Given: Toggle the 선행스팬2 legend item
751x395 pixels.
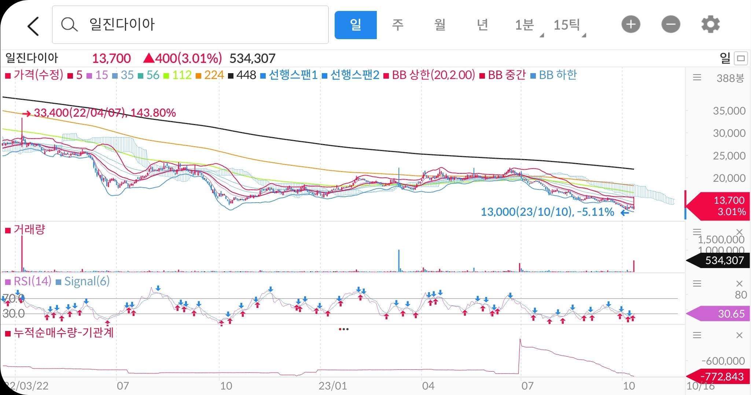Looking at the screenshot, I should 351,75.
